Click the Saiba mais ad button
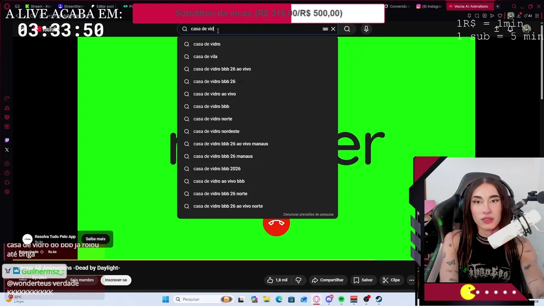 [96, 239]
